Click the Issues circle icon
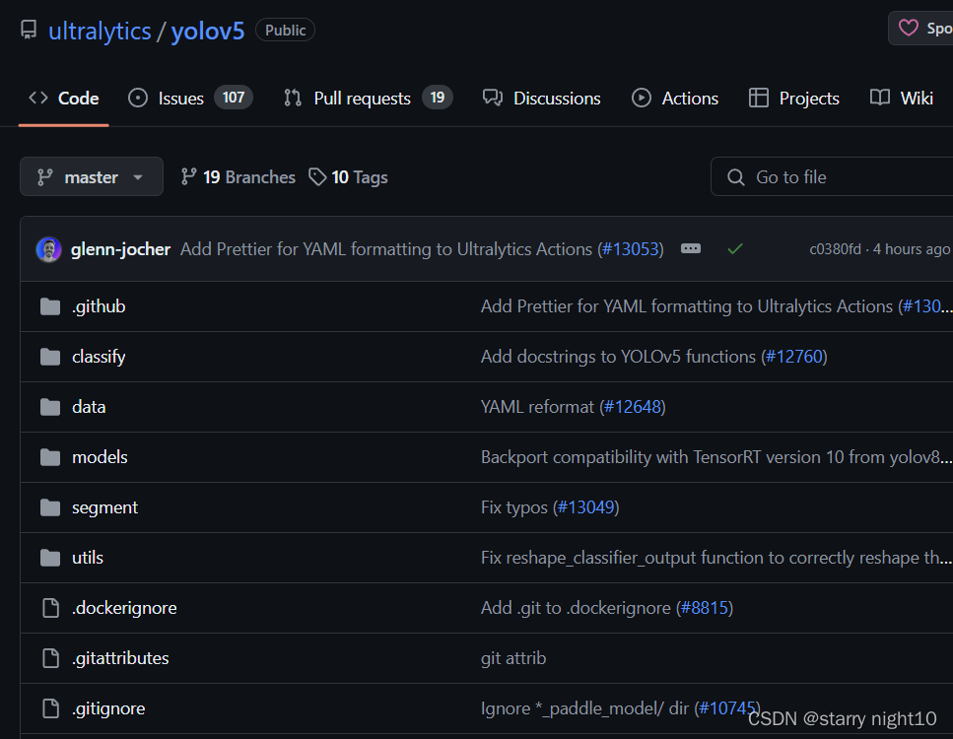 pyautogui.click(x=138, y=98)
